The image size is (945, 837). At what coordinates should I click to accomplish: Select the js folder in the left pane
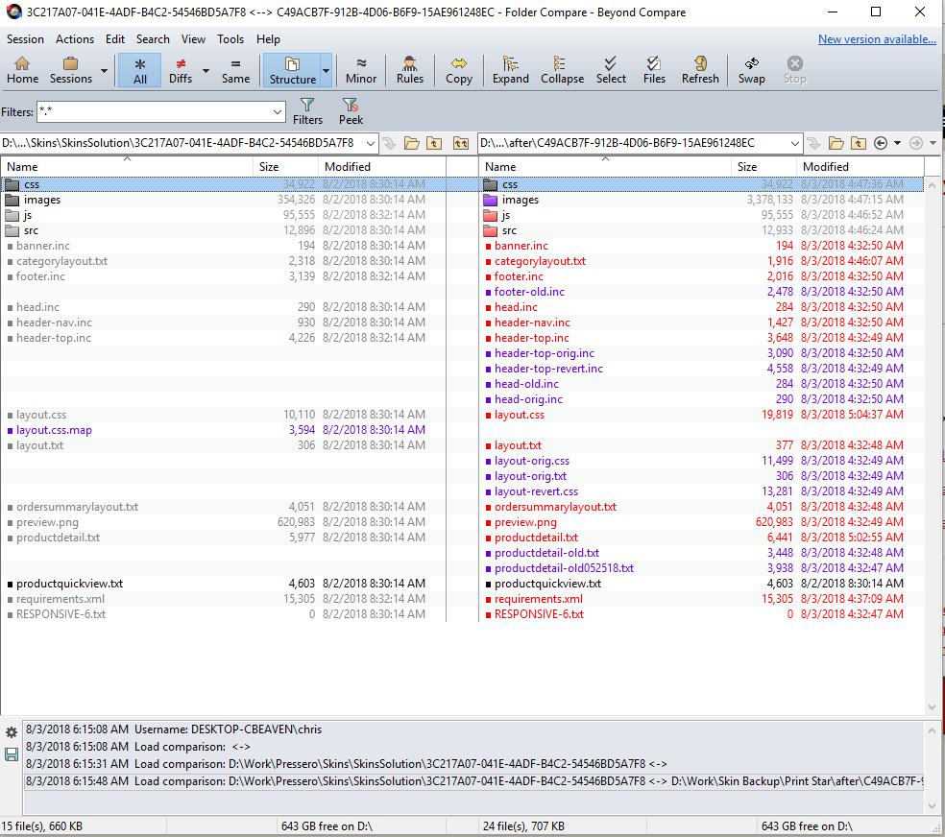(27, 215)
